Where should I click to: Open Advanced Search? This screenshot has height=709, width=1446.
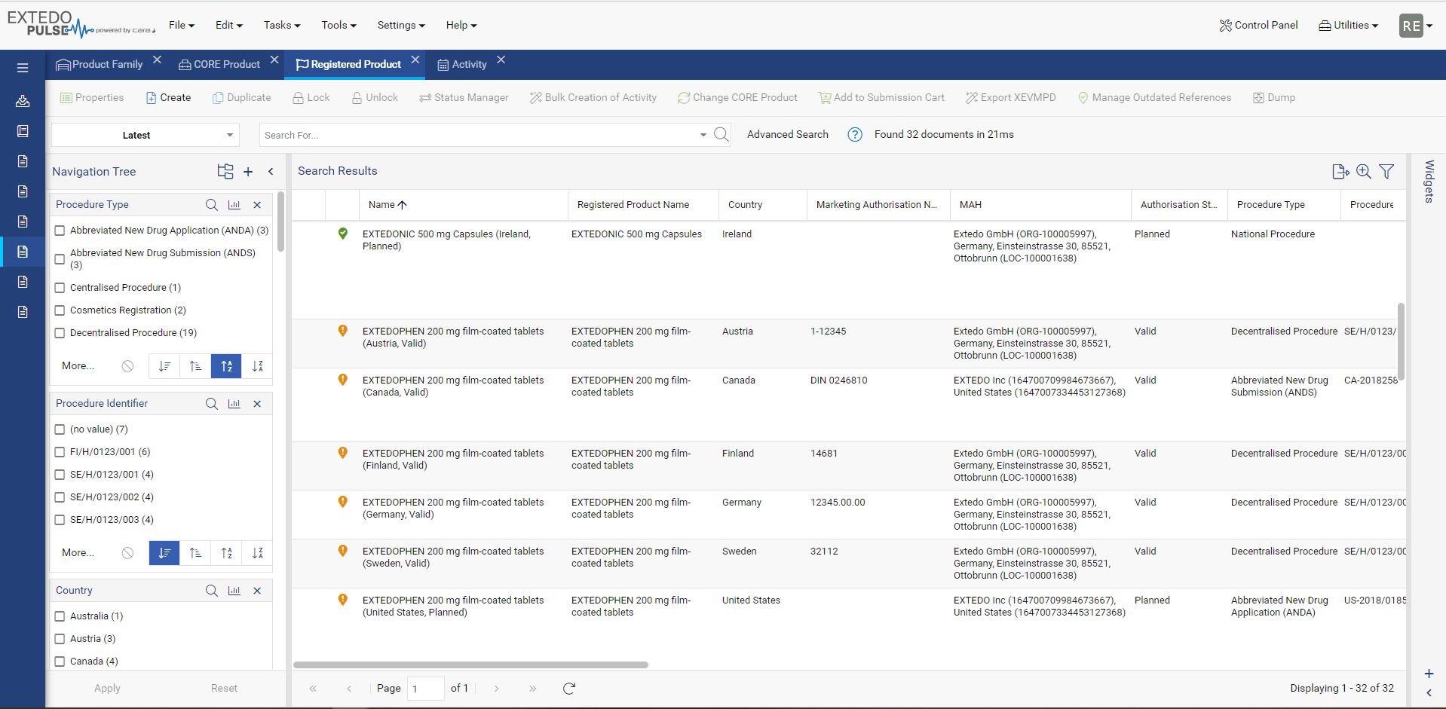pyautogui.click(x=787, y=134)
